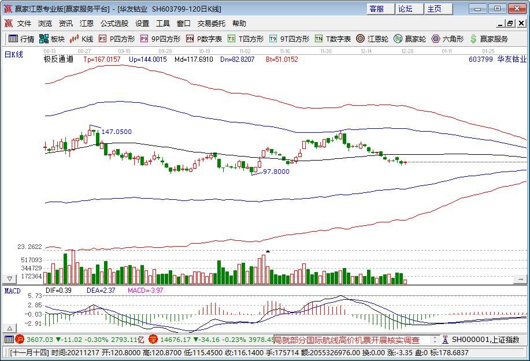
Task: Click the 日K线 period label
Action: 13,54
